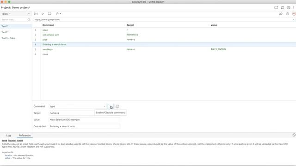Screen dimensions: 296x166
Task: Open the Command type combo box
Action: click(78, 107)
